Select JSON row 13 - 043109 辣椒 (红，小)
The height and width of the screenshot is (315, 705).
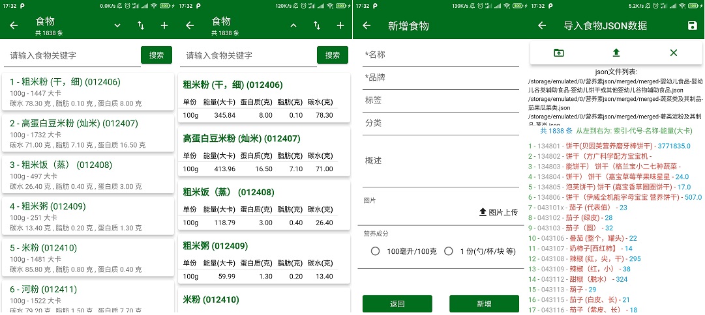(x=579, y=269)
